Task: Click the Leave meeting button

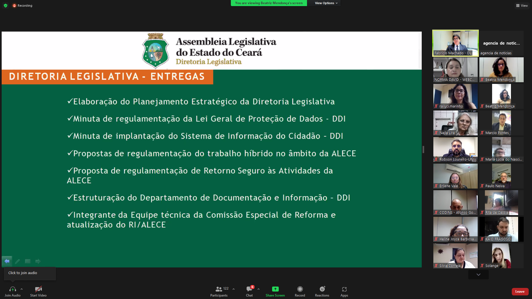Action: tap(520, 292)
